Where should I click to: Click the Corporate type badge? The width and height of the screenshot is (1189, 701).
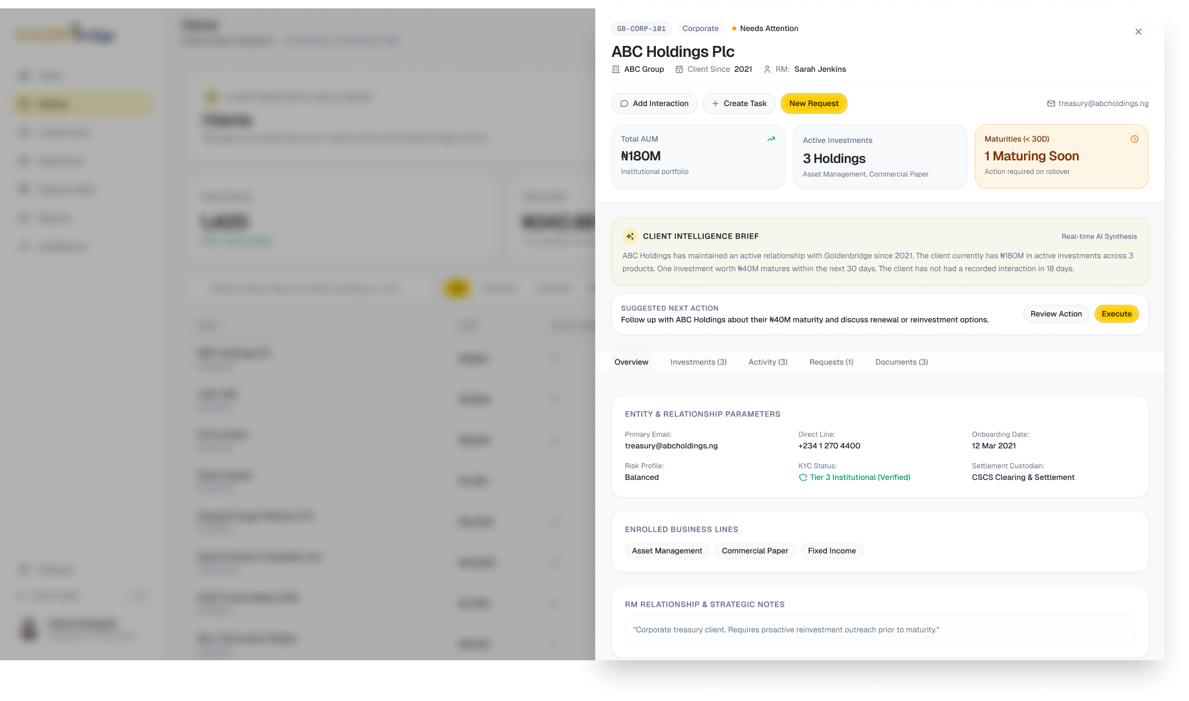click(700, 28)
